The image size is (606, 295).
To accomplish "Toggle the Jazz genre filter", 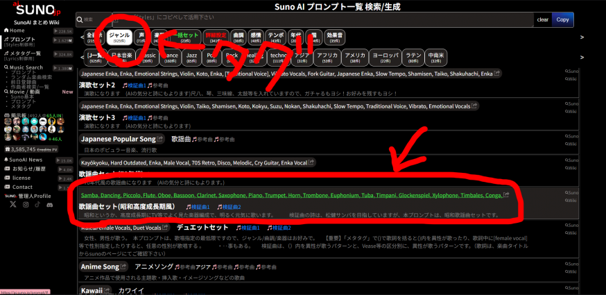I will click(x=191, y=55).
